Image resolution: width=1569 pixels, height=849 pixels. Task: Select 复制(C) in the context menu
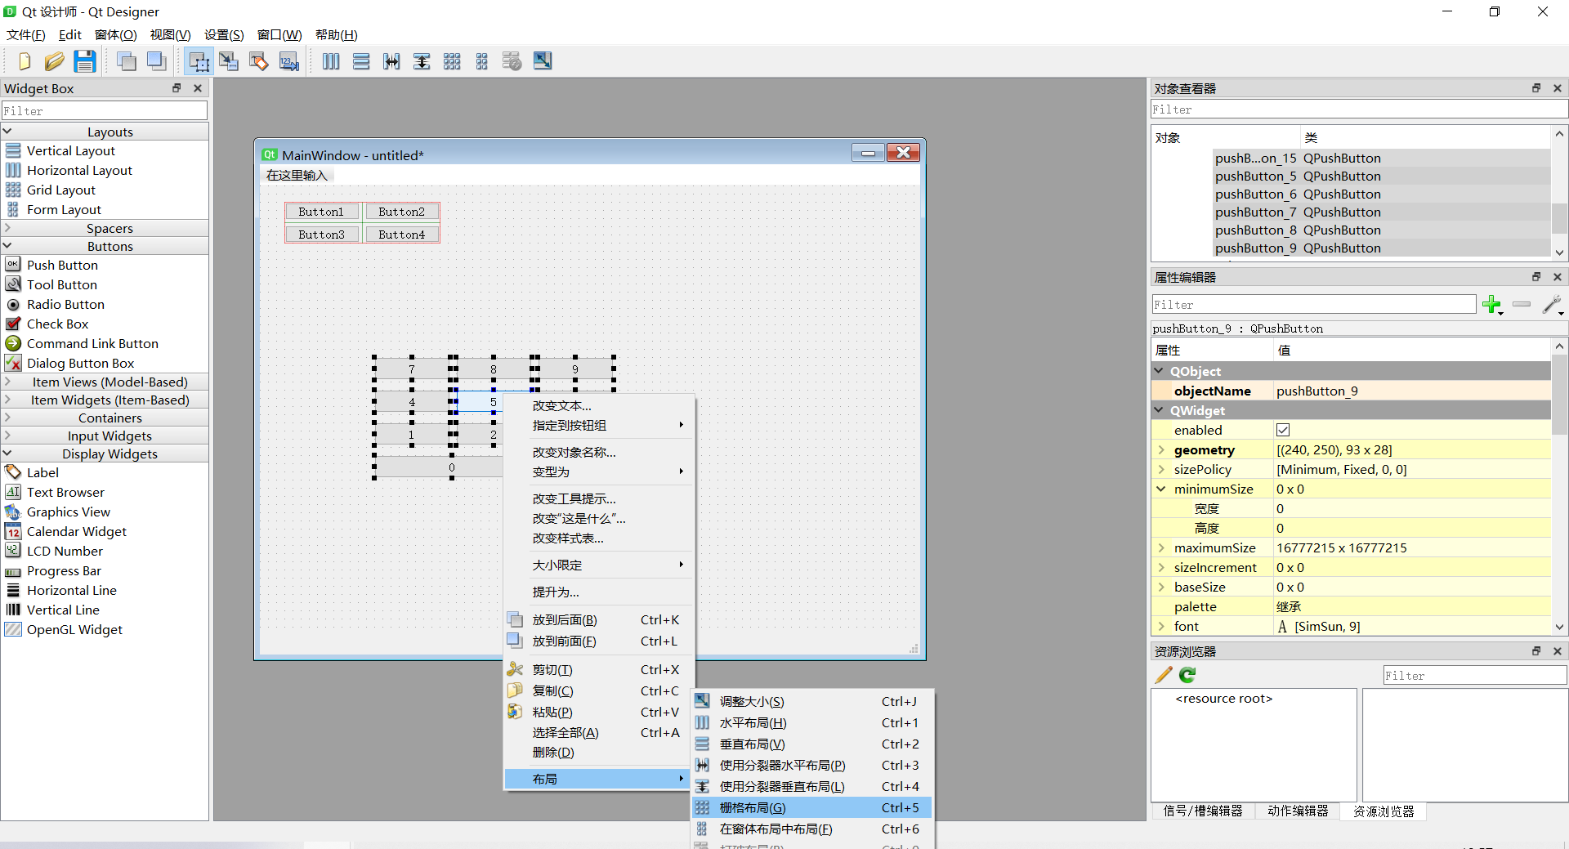pyautogui.click(x=599, y=690)
